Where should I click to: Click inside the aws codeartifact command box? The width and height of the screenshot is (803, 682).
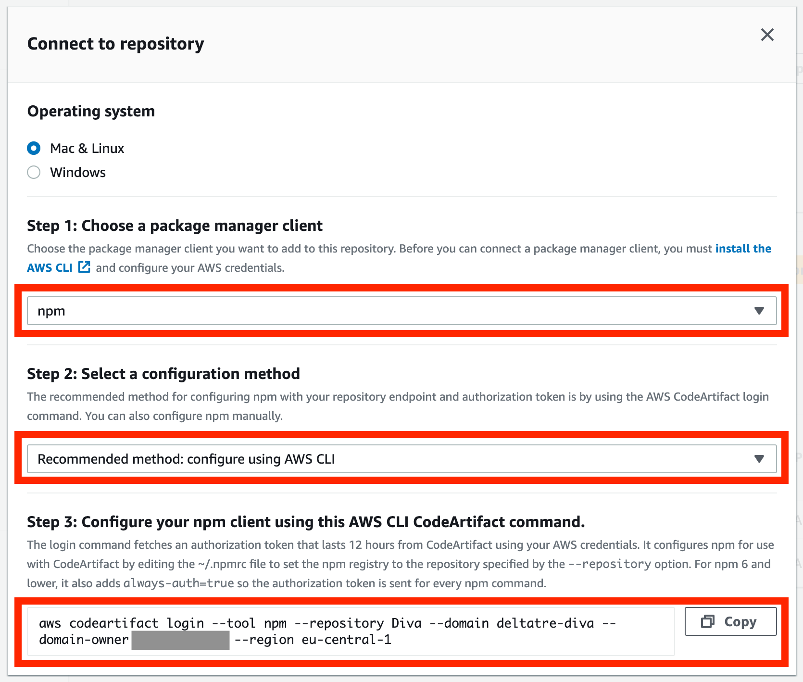[x=351, y=631]
